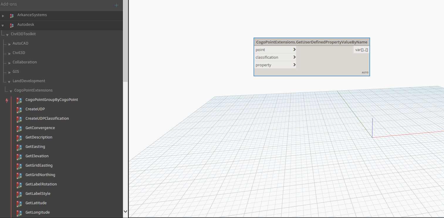Click the GetEasting node icon
The image size is (444, 218).
coord(19,147)
